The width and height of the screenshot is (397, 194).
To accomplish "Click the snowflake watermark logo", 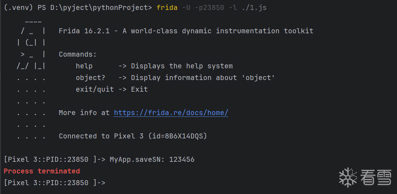I will [x=348, y=177].
